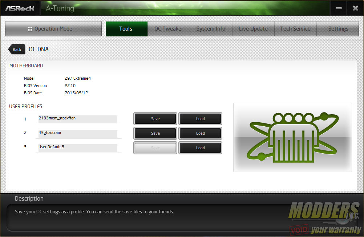Edit the 2133mem_stockffan profile name field
This screenshot has width=364, height=237.
coord(78,119)
